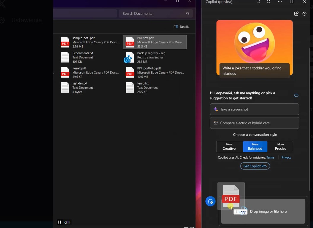The height and width of the screenshot is (228, 313).
Task: Start a new topic in Copilot
Action: coord(210,202)
